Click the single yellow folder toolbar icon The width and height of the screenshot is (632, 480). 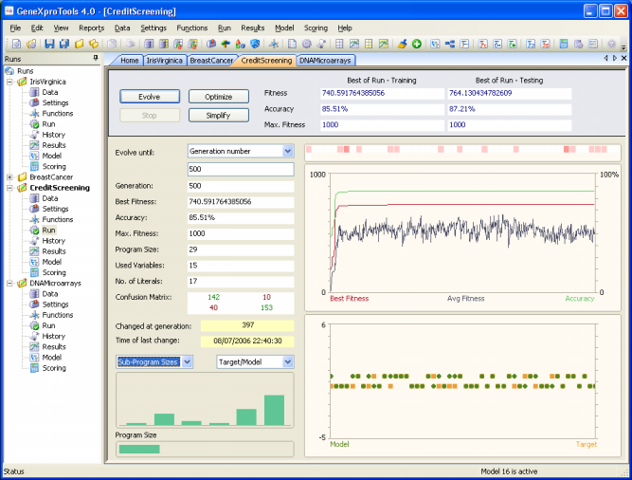pyautogui.click(x=79, y=44)
